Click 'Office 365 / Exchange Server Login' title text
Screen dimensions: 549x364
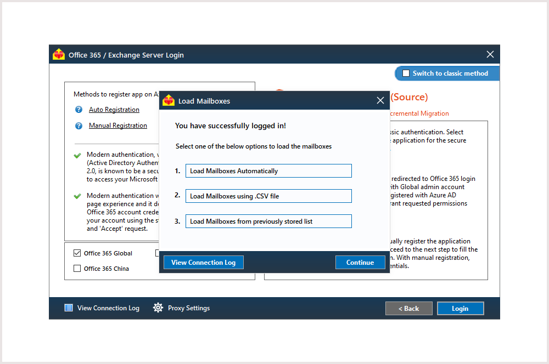(126, 55)
